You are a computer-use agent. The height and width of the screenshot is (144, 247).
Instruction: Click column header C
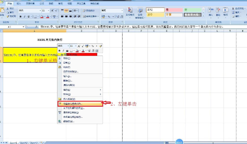[103, 31]
